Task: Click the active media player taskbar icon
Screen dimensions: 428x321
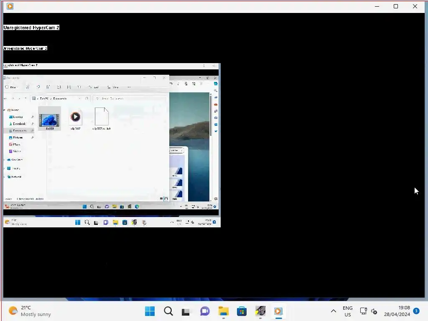Action: pyautogui.click(x=278, y=311)
